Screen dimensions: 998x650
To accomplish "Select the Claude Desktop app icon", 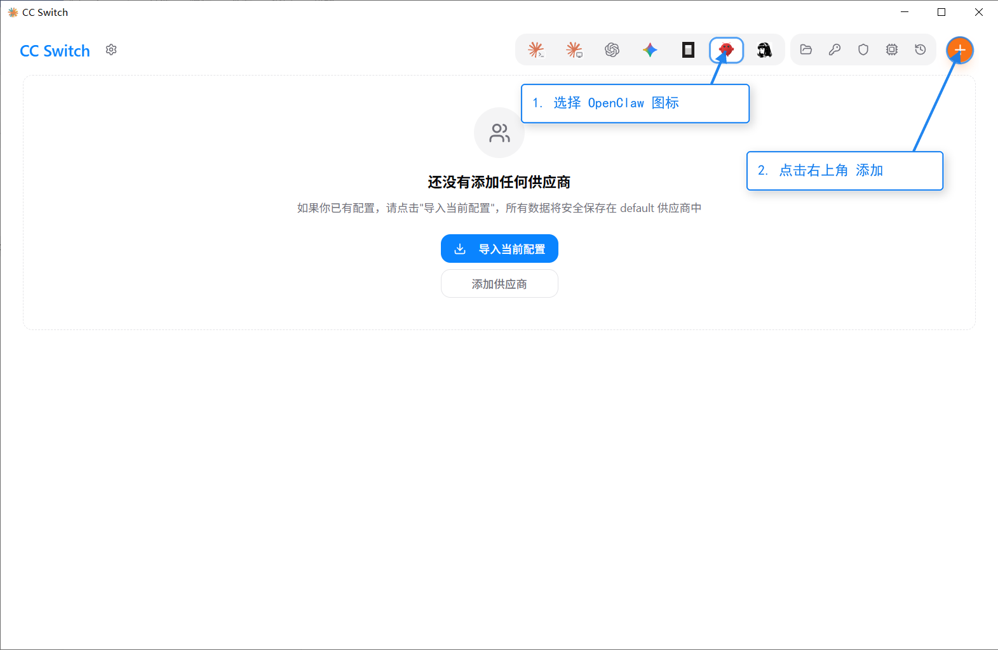I will (x=574, y=50).
